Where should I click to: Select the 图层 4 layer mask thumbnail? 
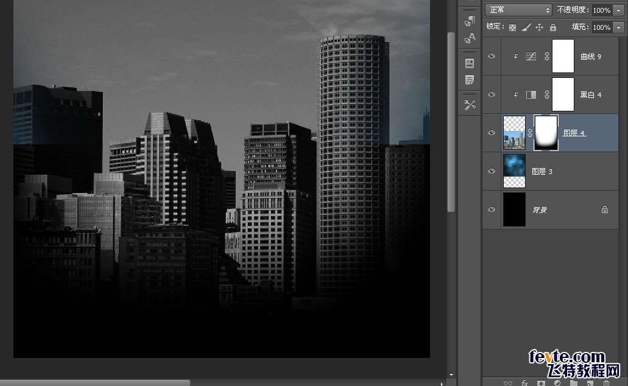pyautogui.click(x=546, y=133)
